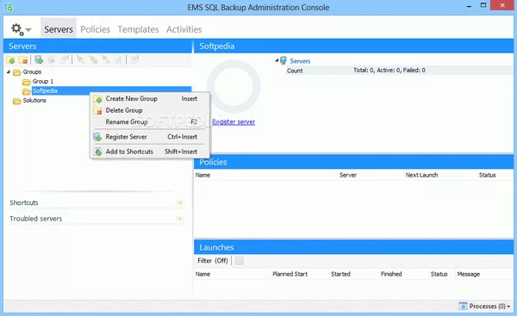
Task: Click the Group 1 folder icon
Action: pyautogui.click(x=27, y=82)
